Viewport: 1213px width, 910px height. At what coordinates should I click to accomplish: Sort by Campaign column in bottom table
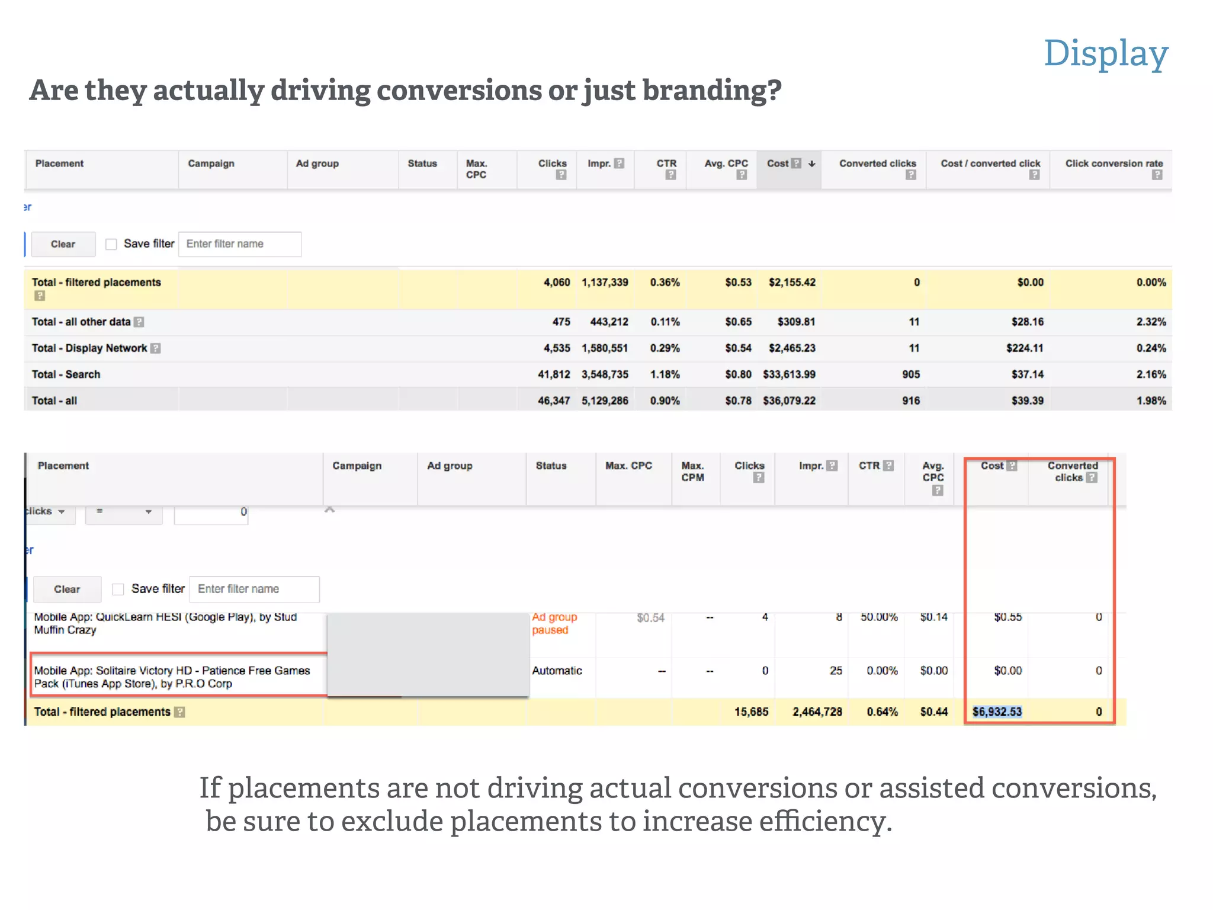(x=357, y=466)
